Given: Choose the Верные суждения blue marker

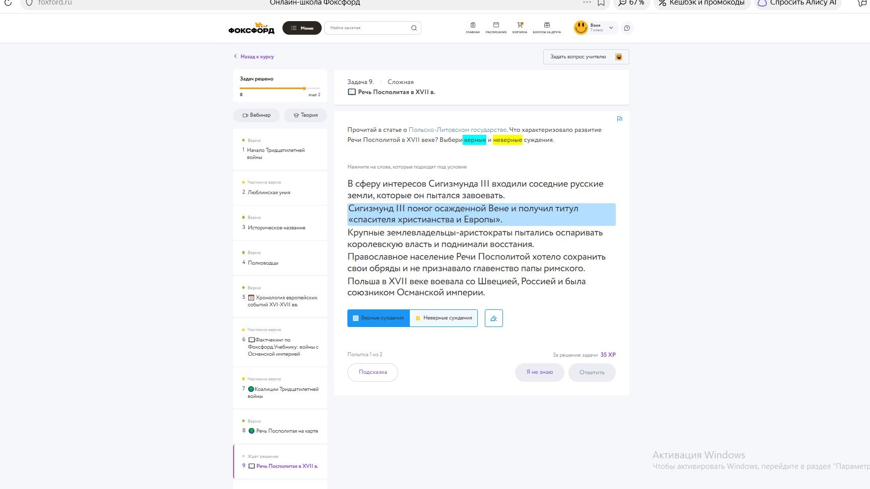Looking at the screenshot, I should point(379,318).
